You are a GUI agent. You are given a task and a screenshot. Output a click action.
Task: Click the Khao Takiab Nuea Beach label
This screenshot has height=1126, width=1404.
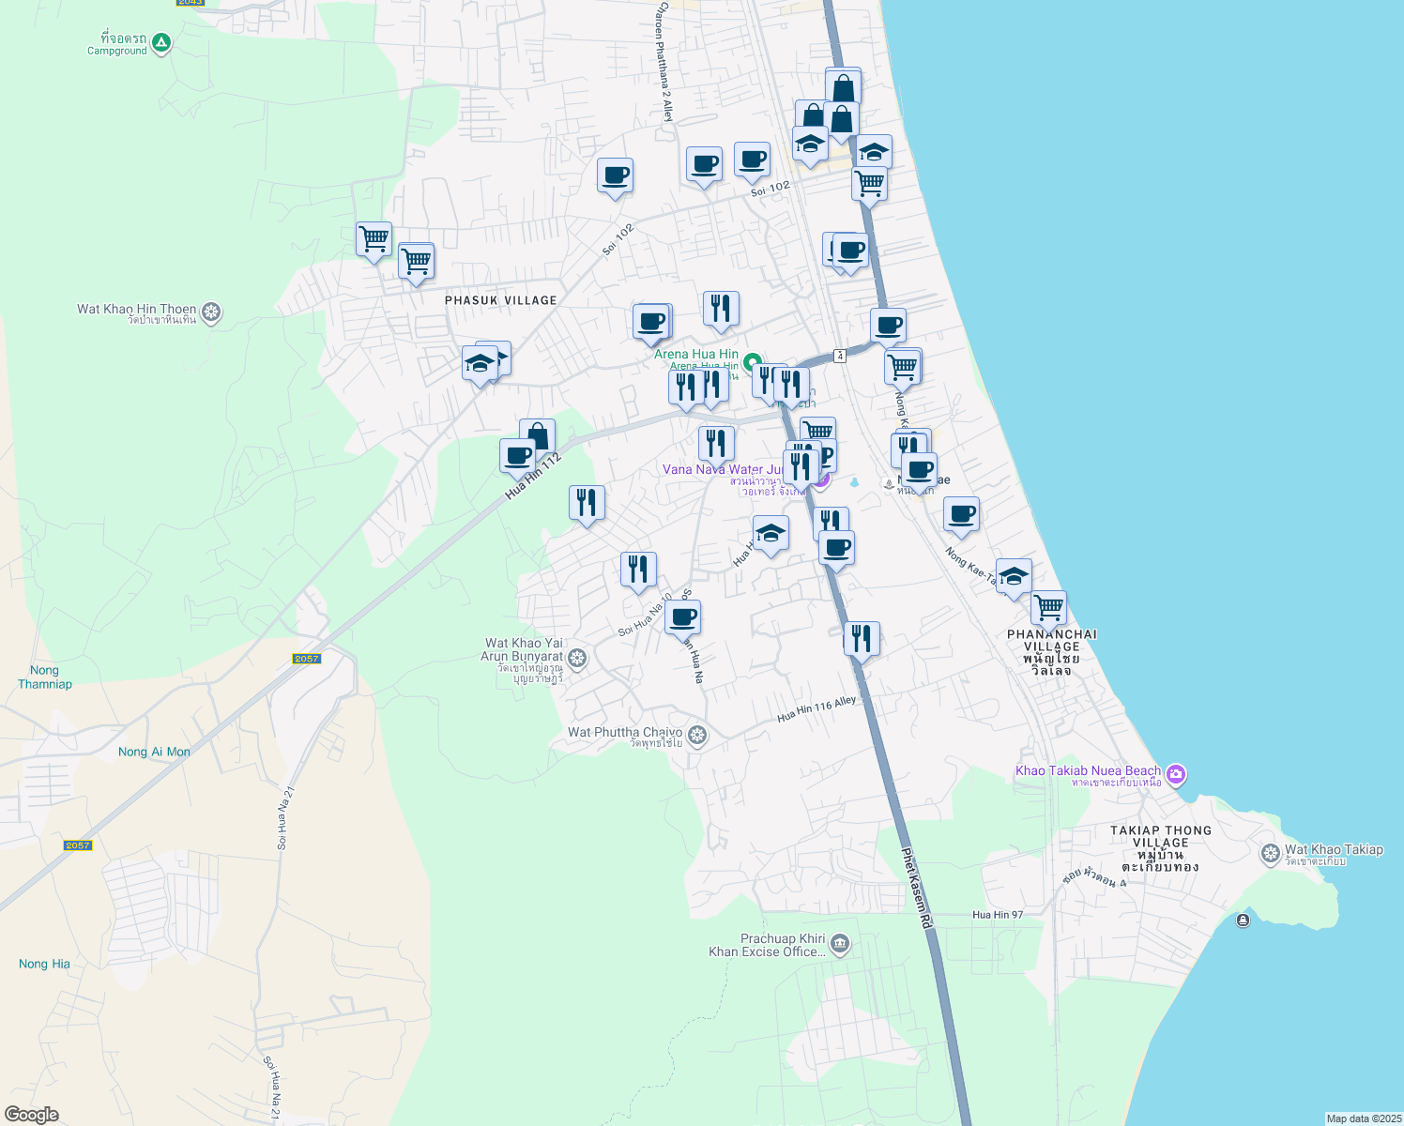coord(1088,769)
